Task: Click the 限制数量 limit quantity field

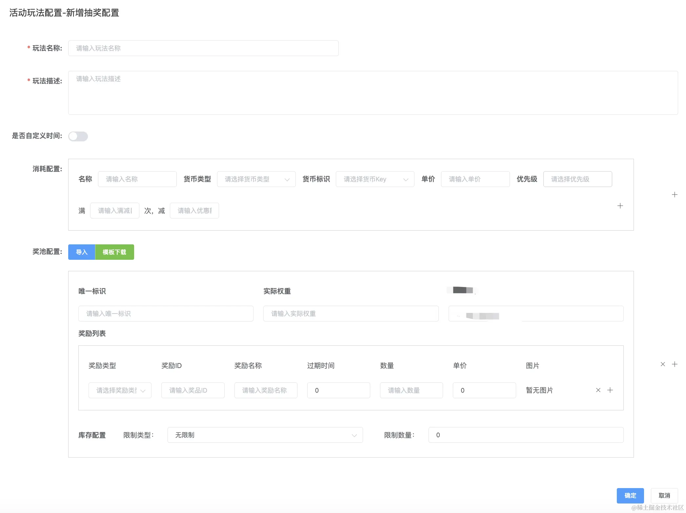Action: click(526, 435)
